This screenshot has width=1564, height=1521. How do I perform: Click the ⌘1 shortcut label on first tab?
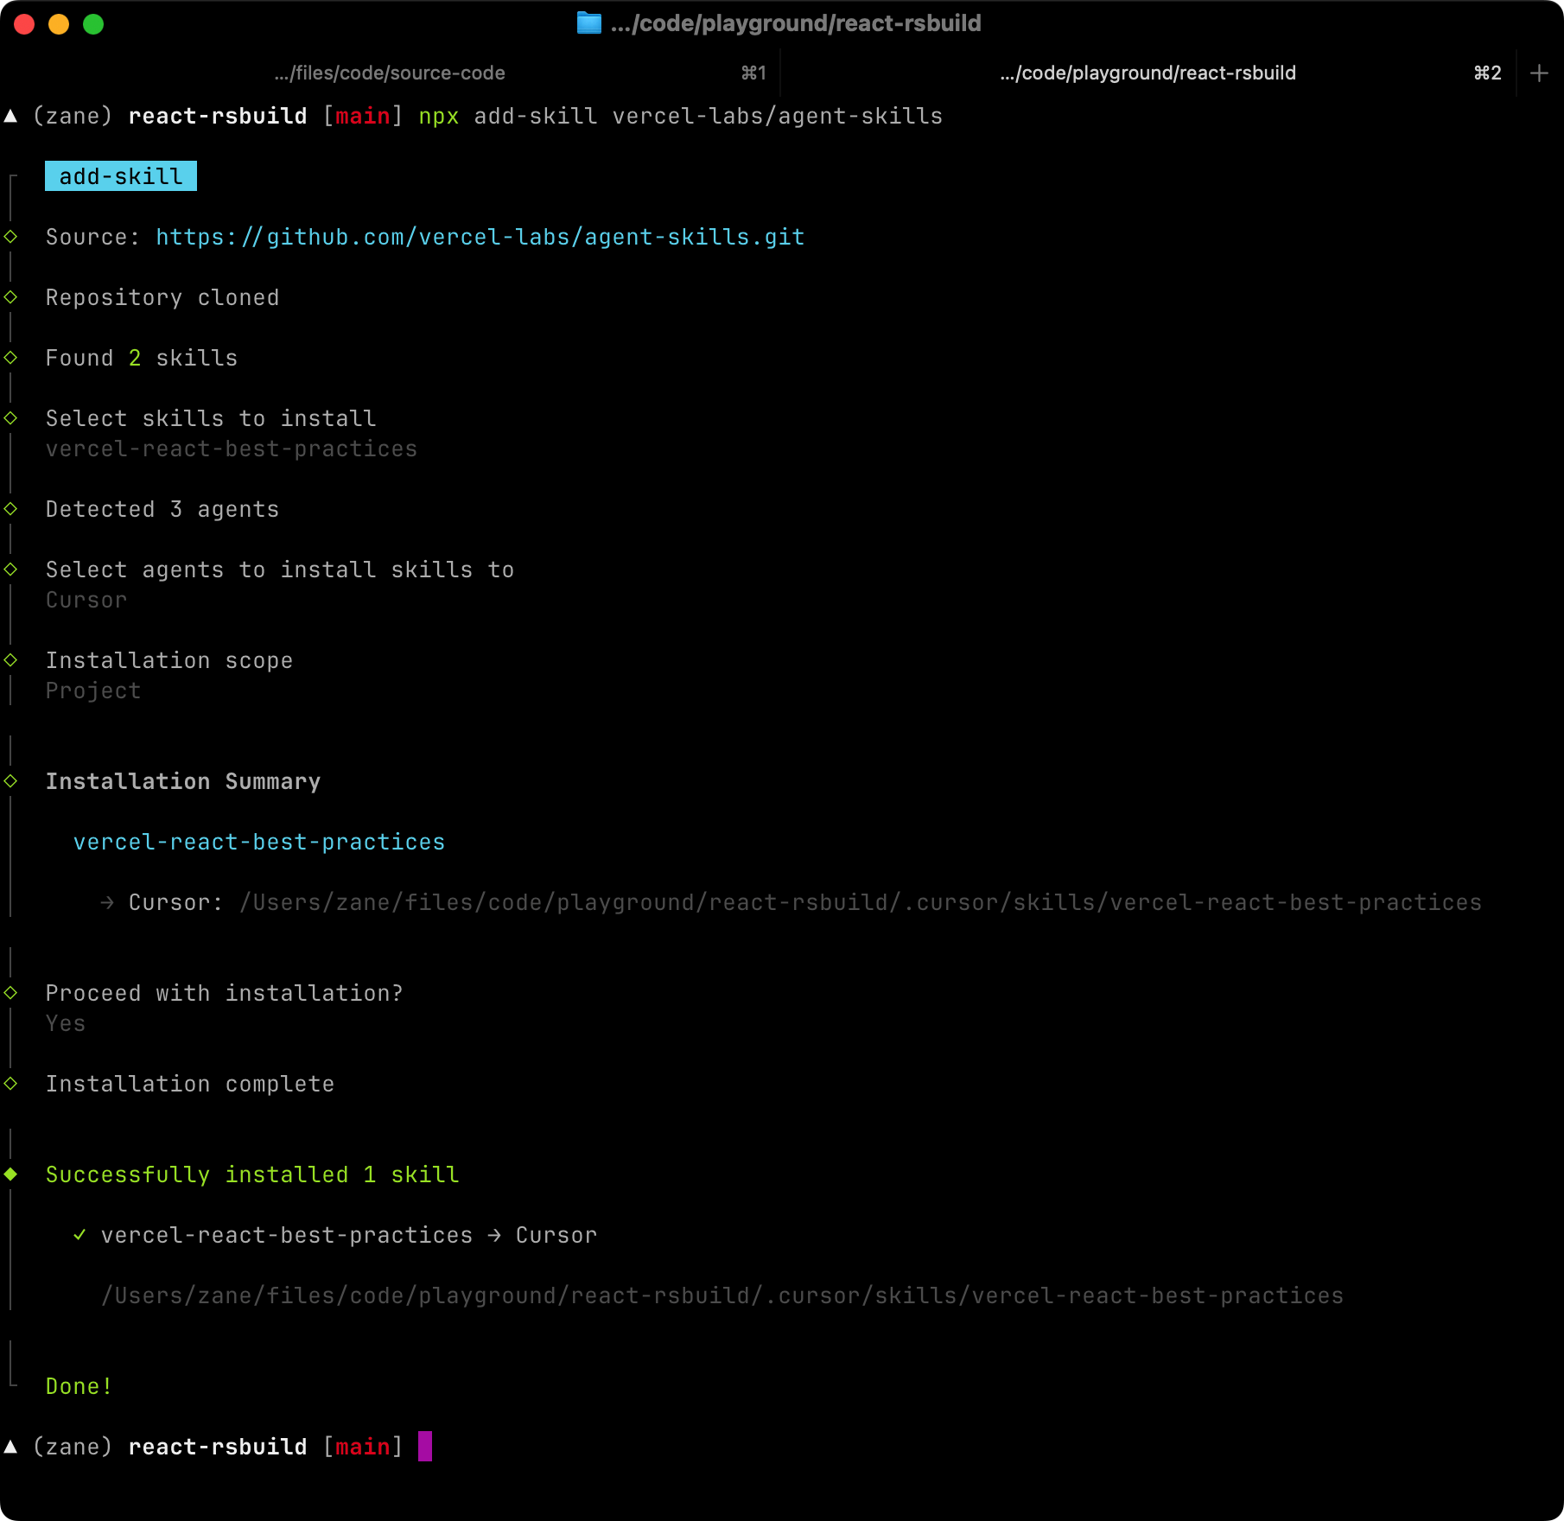pos(753,73)
